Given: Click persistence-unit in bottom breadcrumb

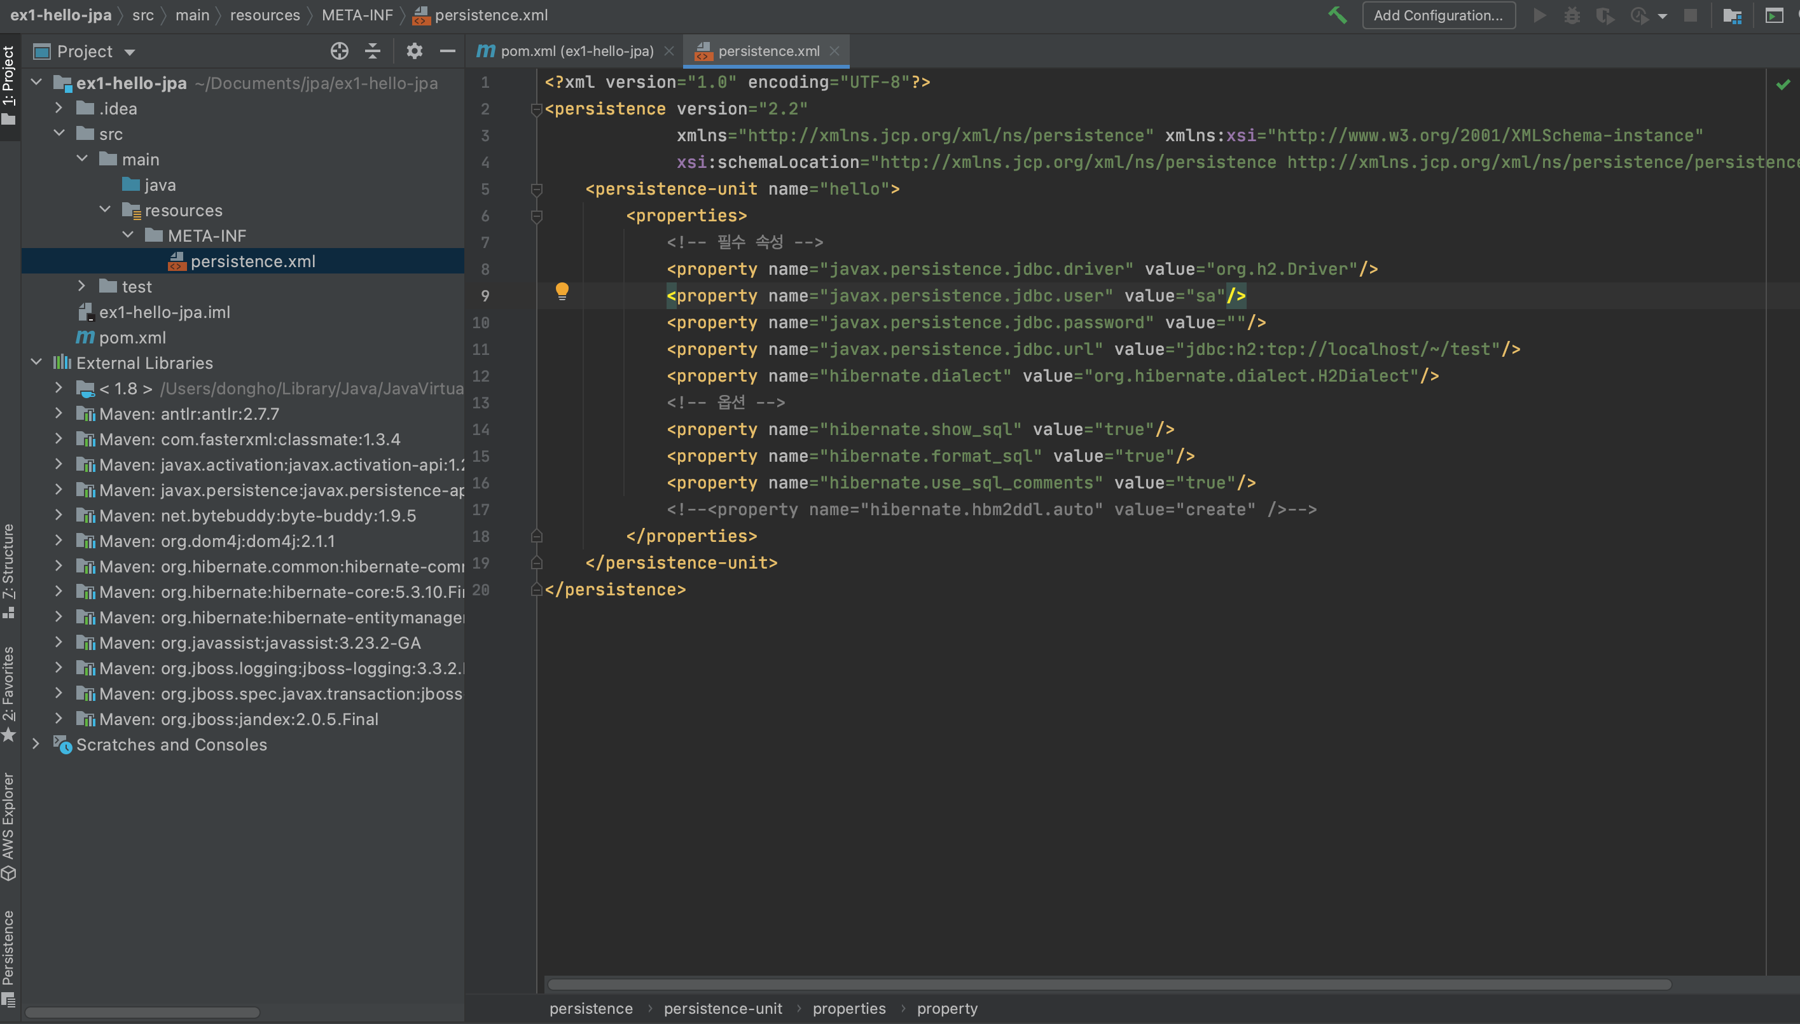Looking at the screenshot, I should pyautogui.click(x=722, y=1009).
